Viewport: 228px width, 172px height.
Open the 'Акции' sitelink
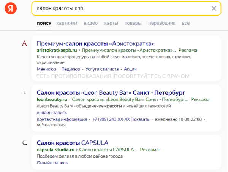coord(130,69)
